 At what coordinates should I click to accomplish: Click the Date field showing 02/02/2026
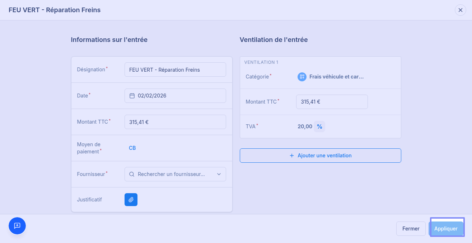(175, 96)
